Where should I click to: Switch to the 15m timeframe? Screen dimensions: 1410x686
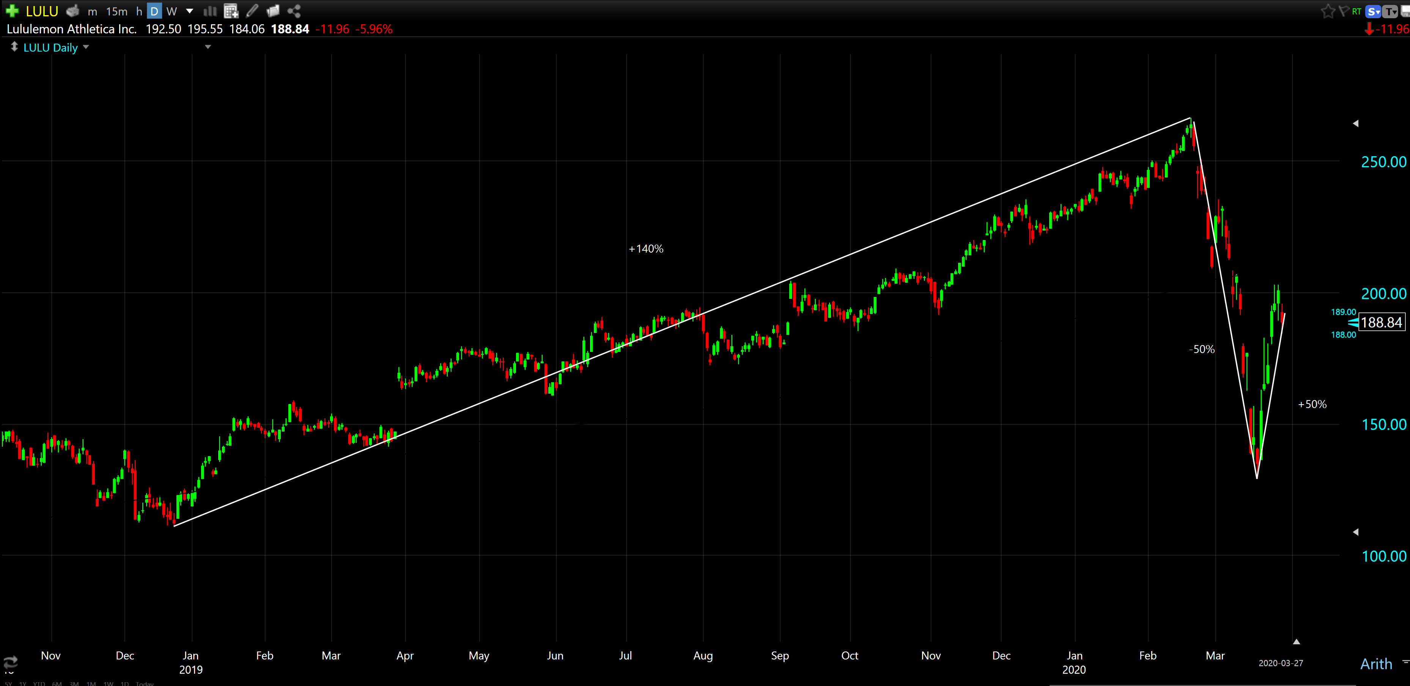click(116, 11)
